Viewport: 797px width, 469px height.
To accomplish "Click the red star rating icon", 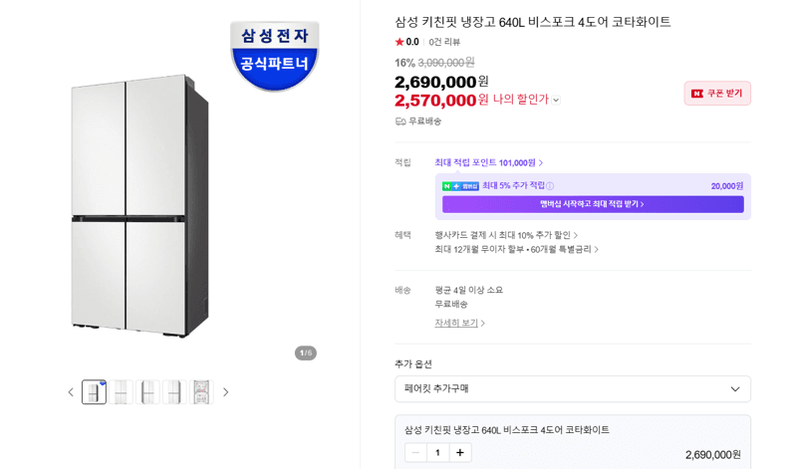I will pos(399,42).
